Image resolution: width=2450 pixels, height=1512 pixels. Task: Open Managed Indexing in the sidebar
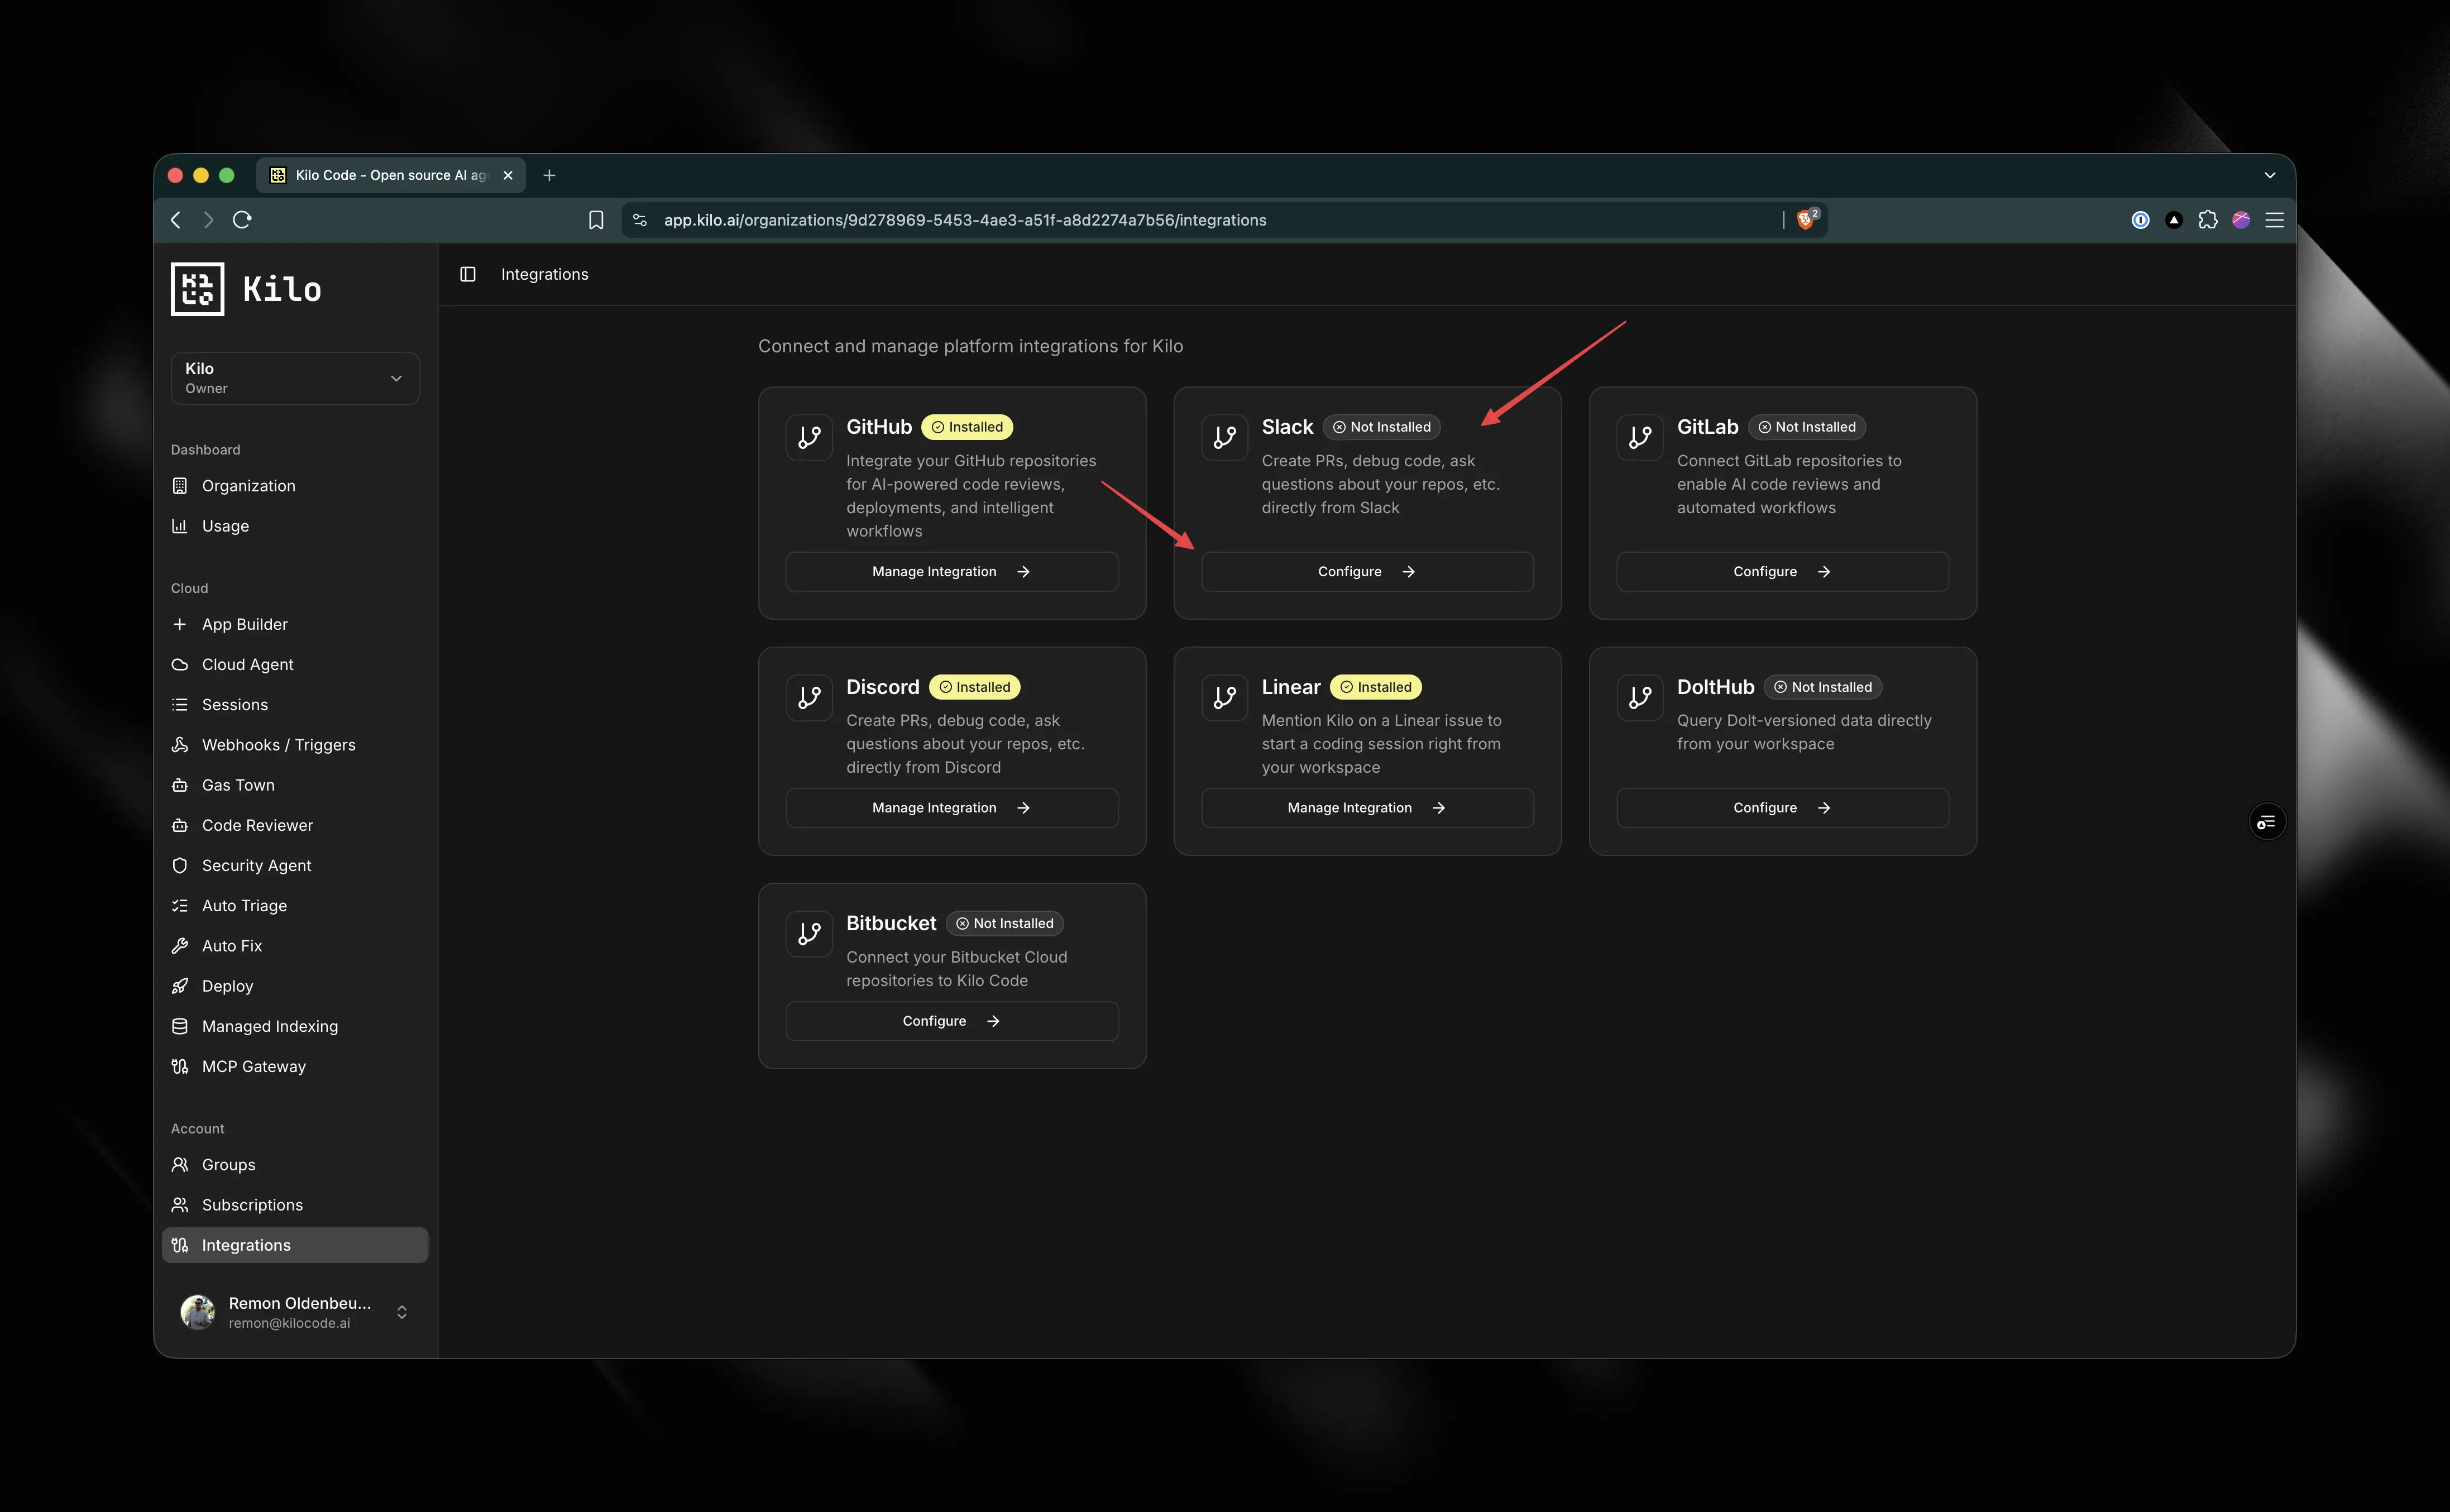click(x=295, y=1026)
